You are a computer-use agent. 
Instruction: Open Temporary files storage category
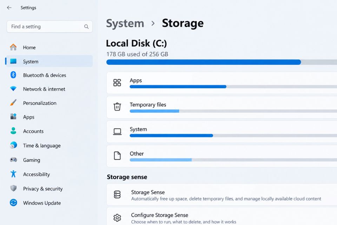pyautogui.click(x=148, y=105)
